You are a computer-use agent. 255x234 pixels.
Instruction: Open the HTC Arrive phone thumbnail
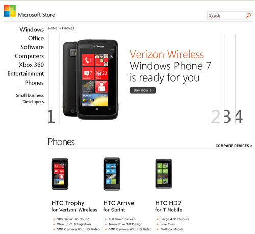[112, 174]
